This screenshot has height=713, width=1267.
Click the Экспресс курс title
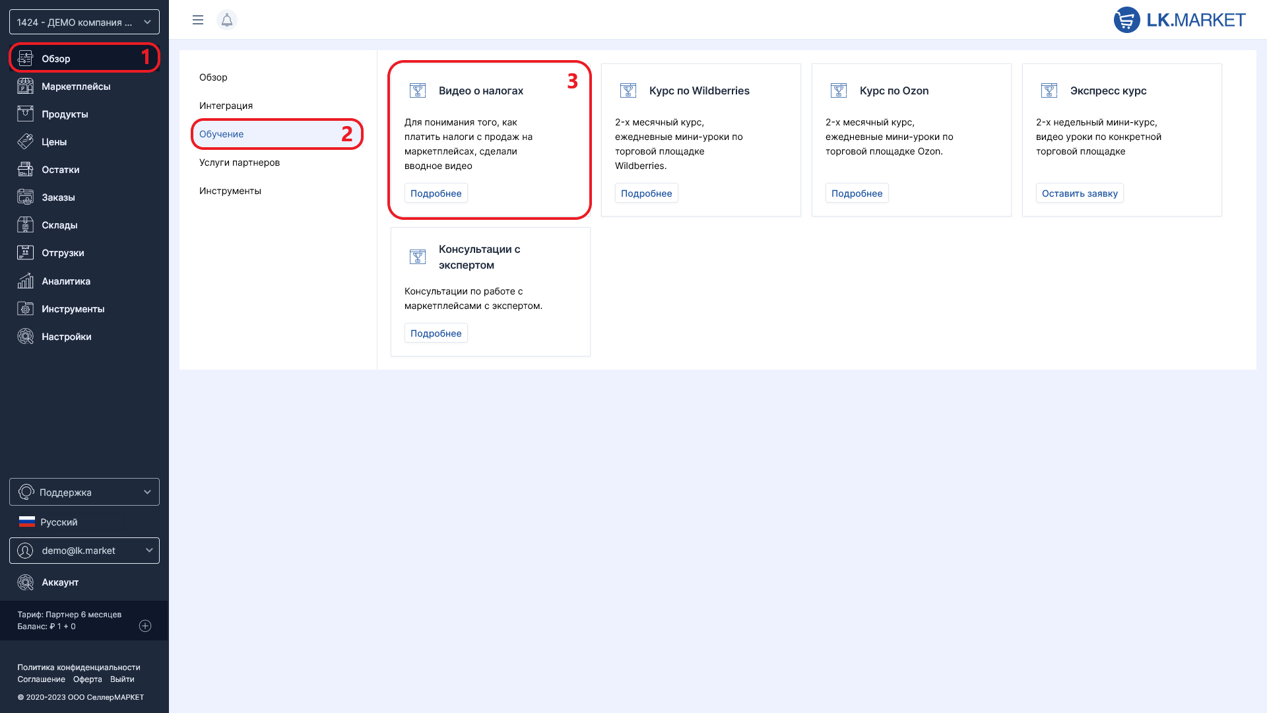click(1109, 90)
